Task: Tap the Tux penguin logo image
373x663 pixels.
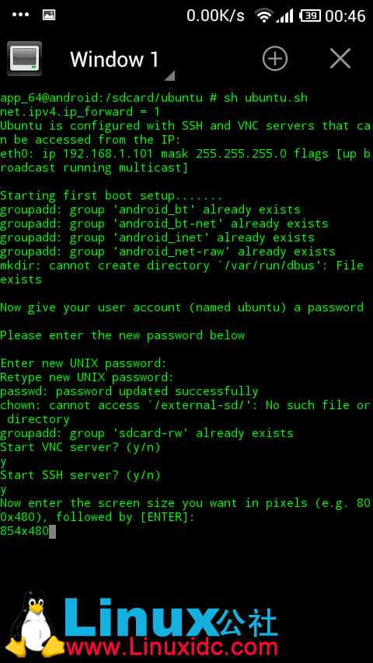Action: click(33, 623)
